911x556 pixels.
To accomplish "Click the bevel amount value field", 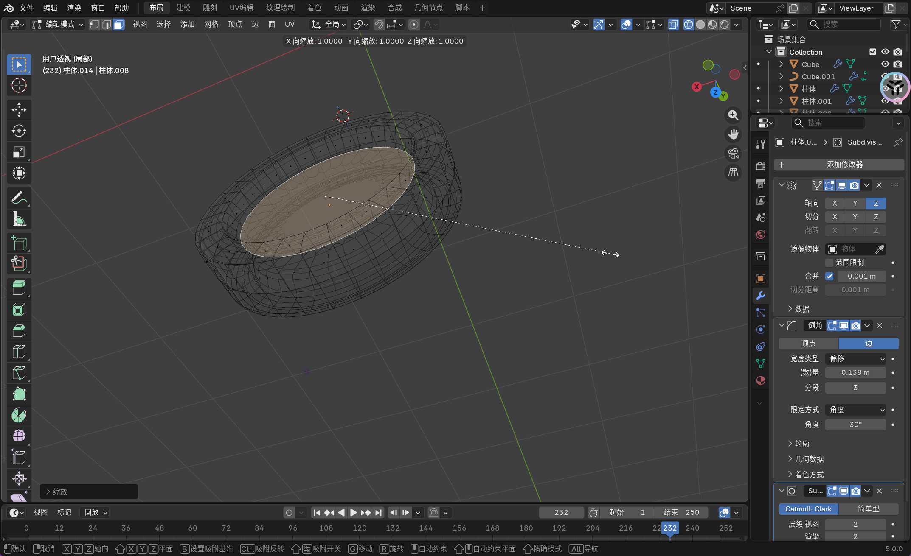I will tap(855, 372).
